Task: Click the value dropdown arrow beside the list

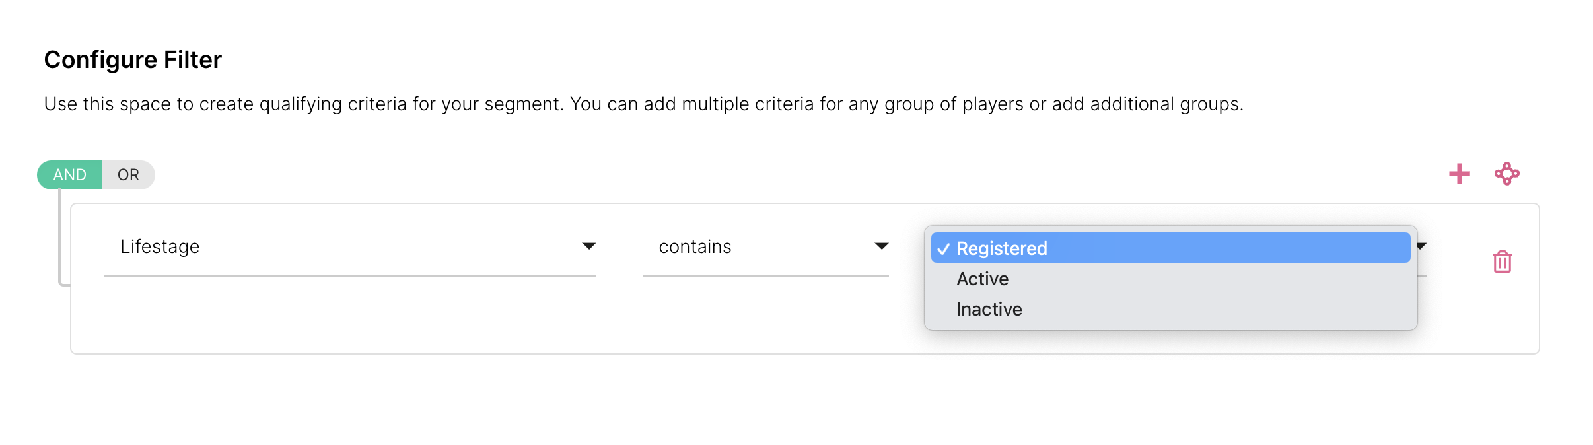Action: coord(1422,246)
